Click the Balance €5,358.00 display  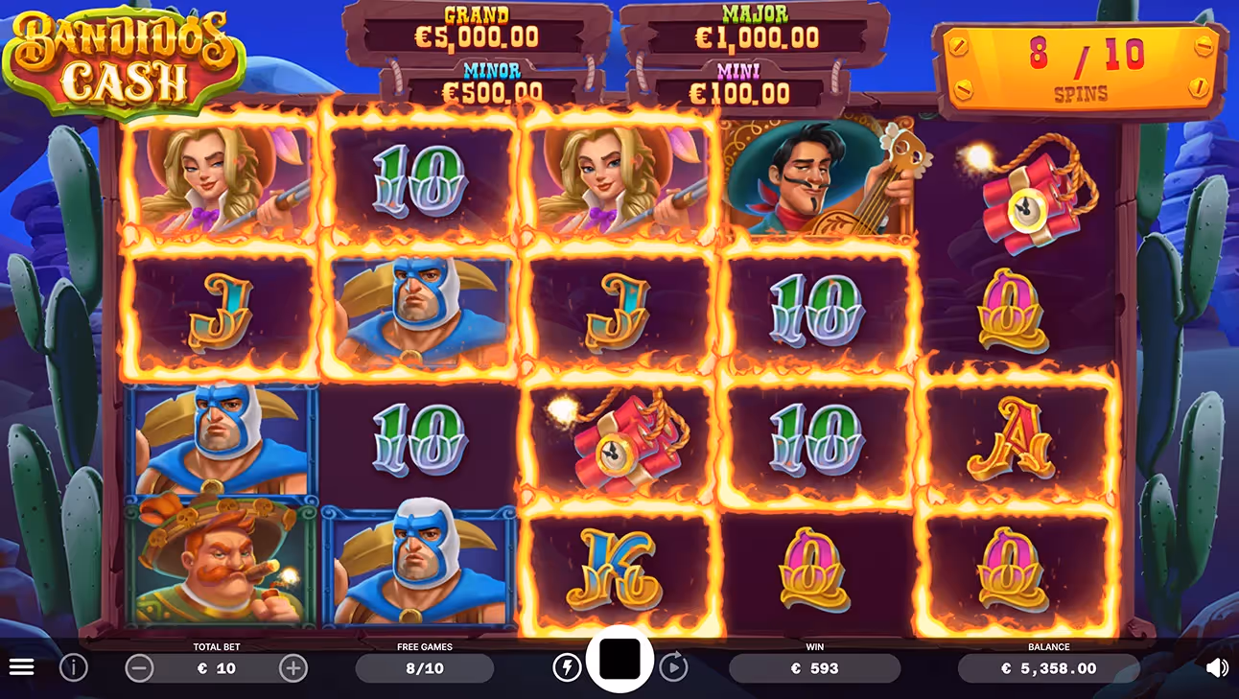1048,668
